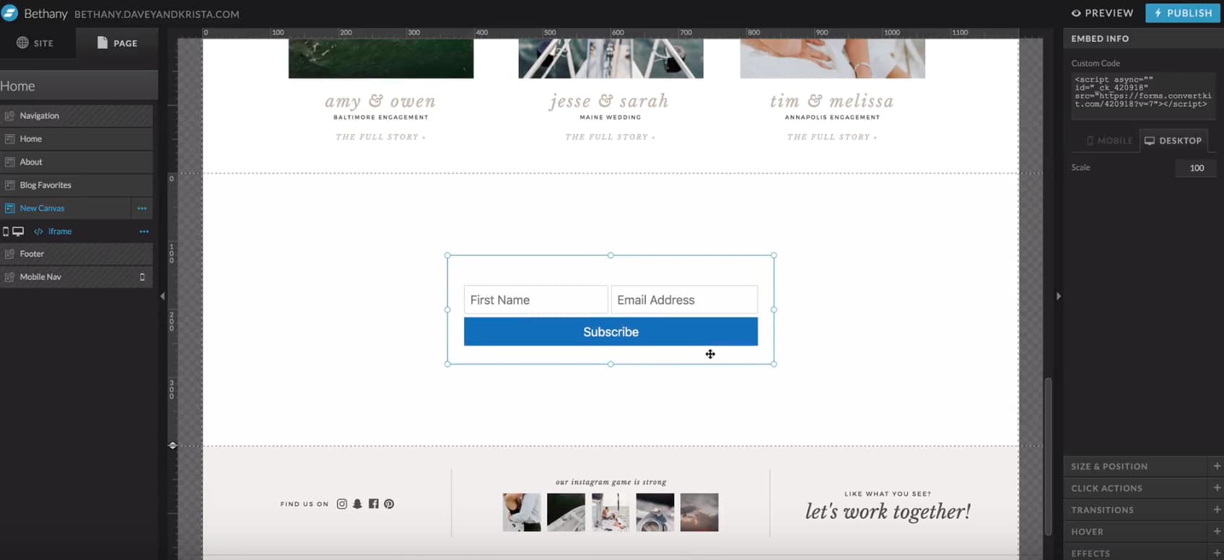Toggle mobile visibility for Iframe layer

point(6,232)
